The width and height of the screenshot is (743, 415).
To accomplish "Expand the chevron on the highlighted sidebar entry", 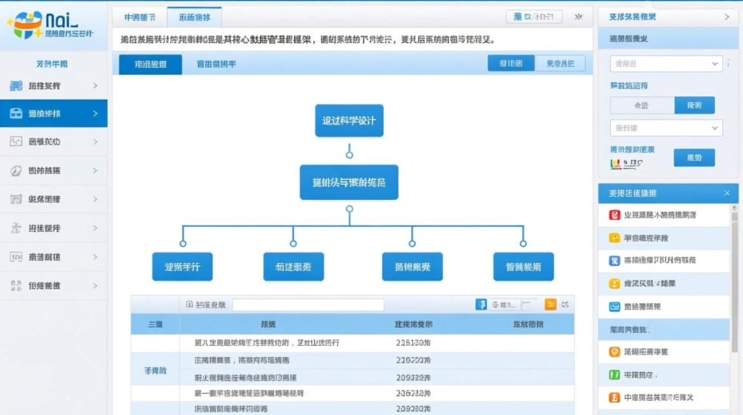I will pos(95,113).
